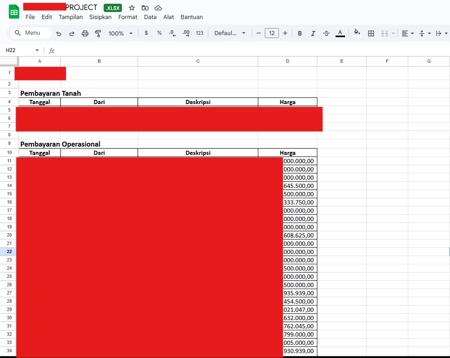Open the zoom 100% dropdown

pos(120,33)
